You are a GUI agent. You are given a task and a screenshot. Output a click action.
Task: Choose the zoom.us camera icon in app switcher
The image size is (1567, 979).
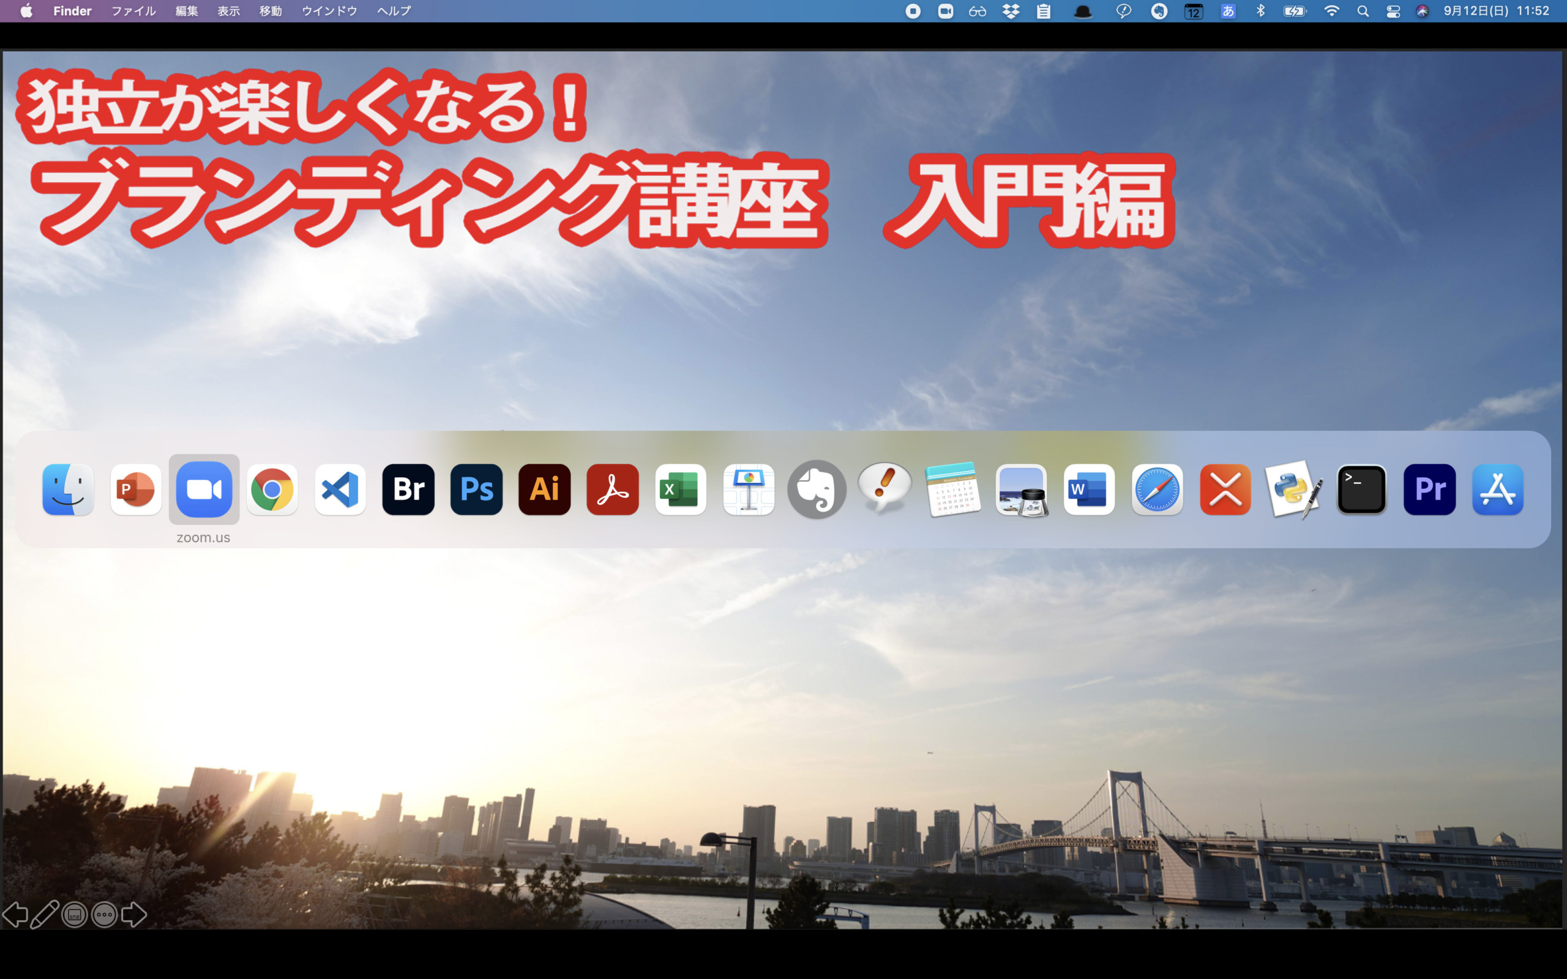[x=204, y=489]
